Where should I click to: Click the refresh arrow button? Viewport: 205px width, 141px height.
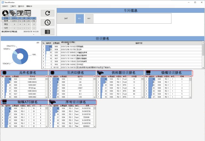(x=47, y=13)
